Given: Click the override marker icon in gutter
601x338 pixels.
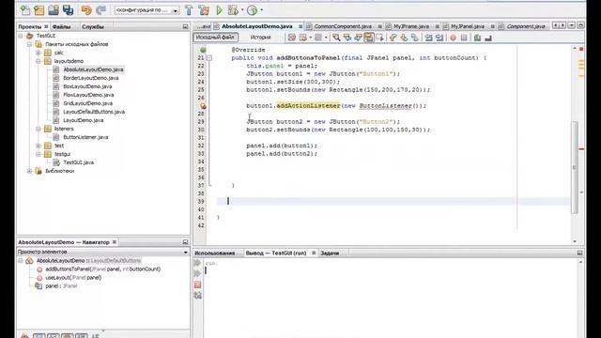Looking at the screenshot, I should point(203,50).
